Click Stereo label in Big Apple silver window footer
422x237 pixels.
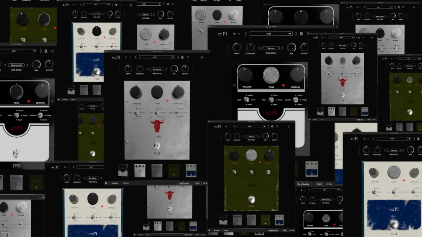click(x=126, y=183)
